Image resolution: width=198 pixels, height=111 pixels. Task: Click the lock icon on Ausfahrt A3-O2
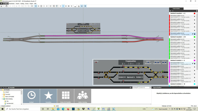pos(194,34)
